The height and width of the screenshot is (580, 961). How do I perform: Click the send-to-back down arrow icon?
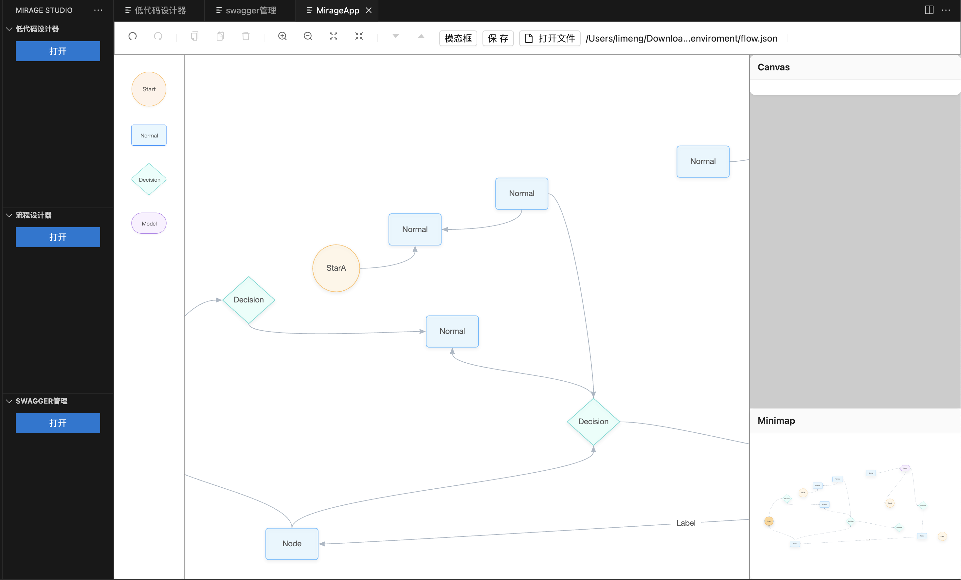[x=395, y=36]
